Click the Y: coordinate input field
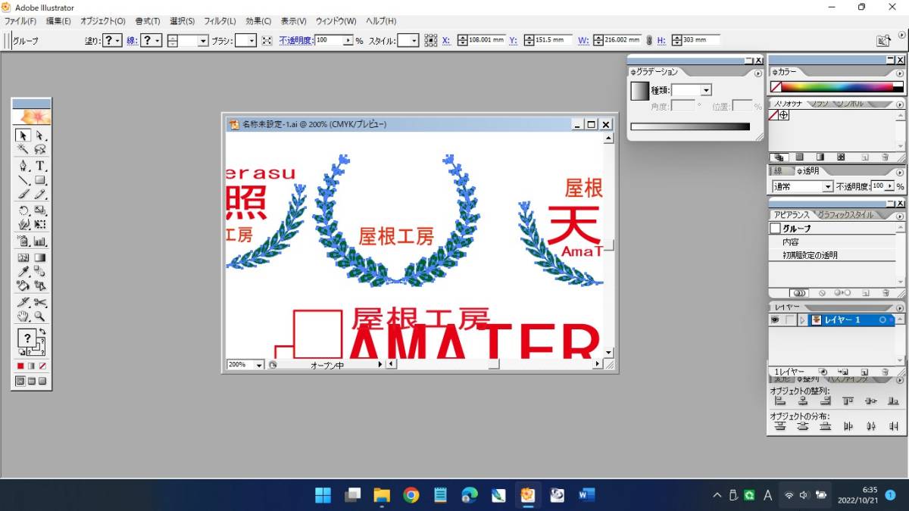 coord(552,41)
